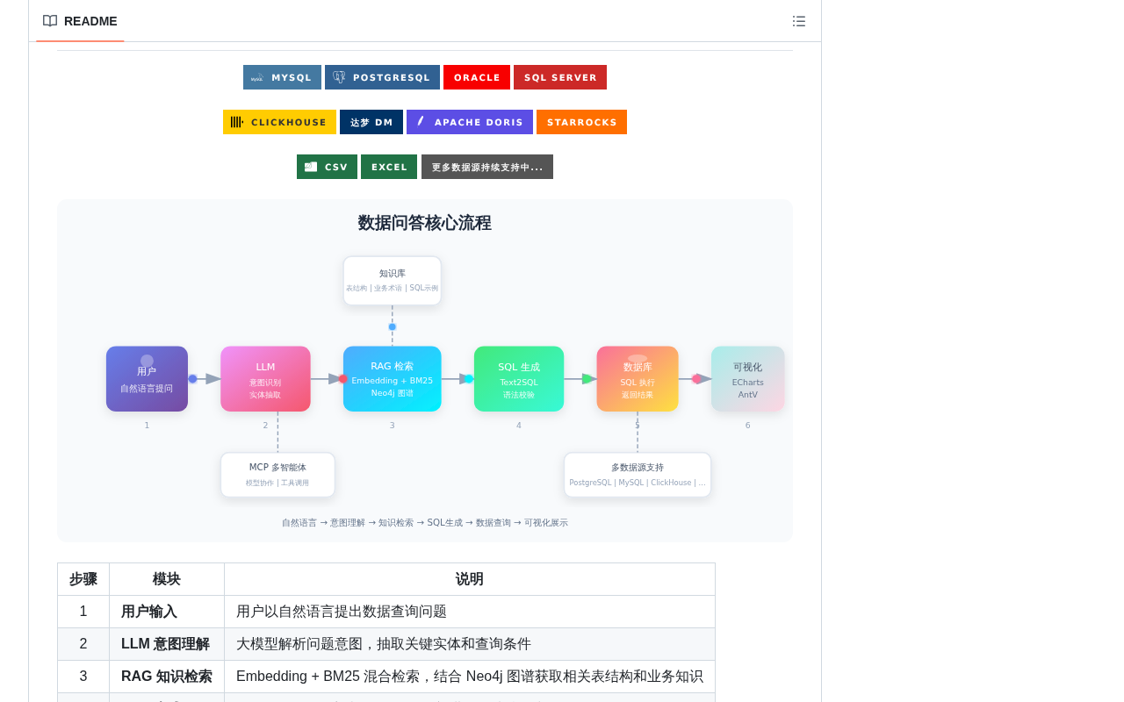Click the flow summary caption under diagram
The height and width of the screenshot is (702, 1124).
425,523
